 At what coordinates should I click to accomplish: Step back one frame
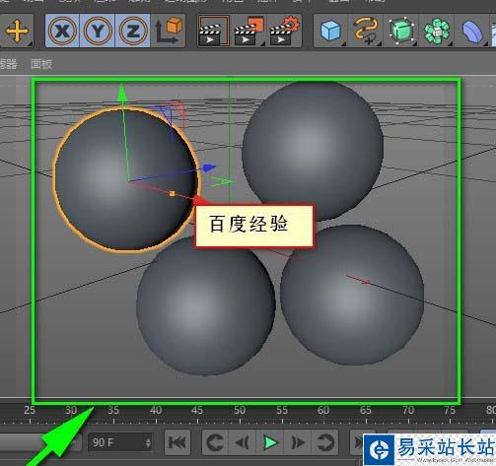tap(243, 442)
